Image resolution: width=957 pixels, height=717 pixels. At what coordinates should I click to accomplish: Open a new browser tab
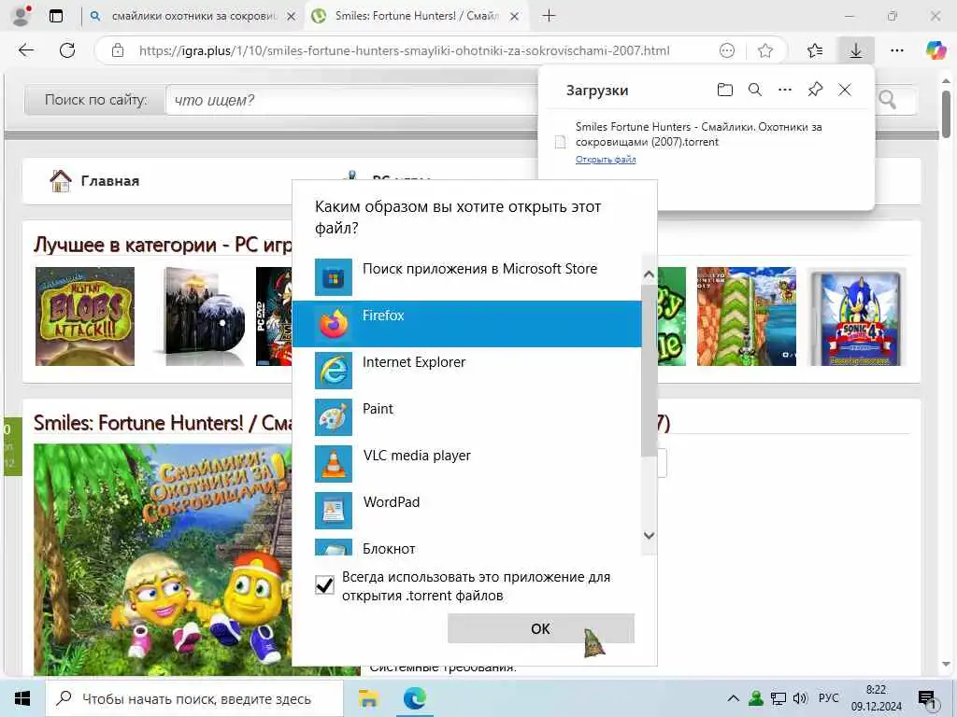pyautogui.click(x=549, y=16)
